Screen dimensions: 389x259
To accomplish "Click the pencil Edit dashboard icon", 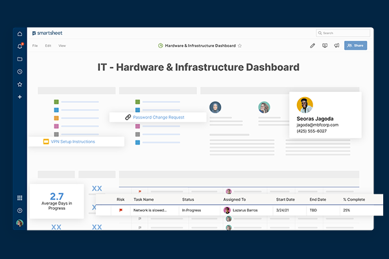I will pyautogui.click(x=312, y=45).
